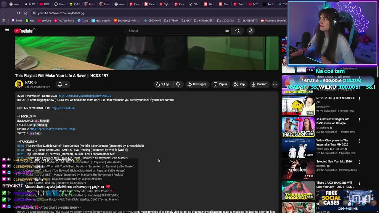Viewport: 379px width, 213px height.
Task: Open options menu for These CRAZY BANGERS video
Action: [x=359, y=183]
